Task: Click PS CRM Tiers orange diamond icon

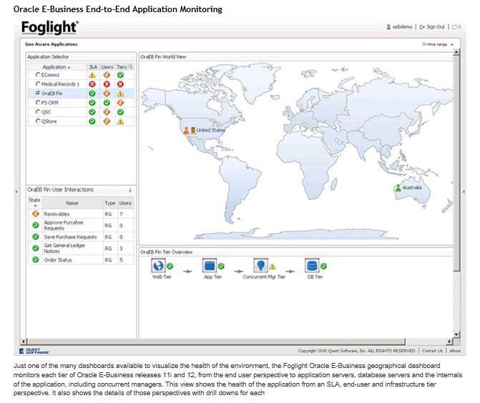Action: [121, 103]
